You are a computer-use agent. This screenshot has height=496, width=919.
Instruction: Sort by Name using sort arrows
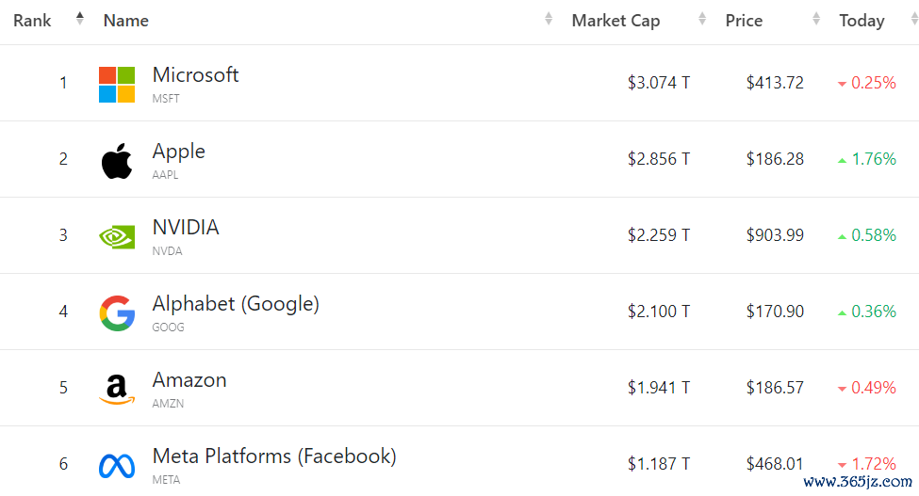[549, 19]
